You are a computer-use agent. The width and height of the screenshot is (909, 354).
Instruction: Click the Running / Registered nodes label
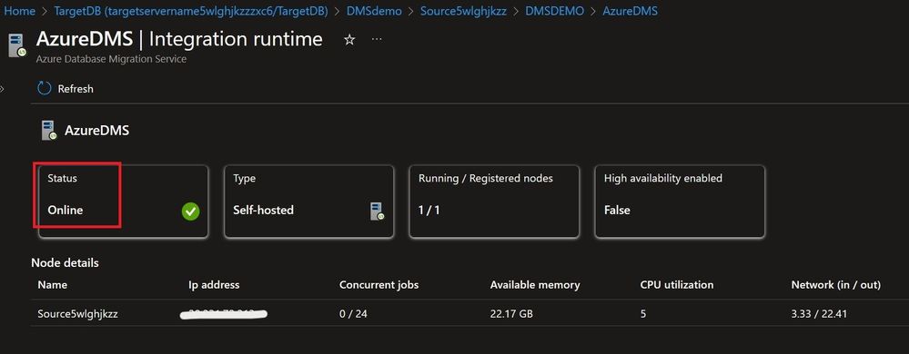tap(486, 178)
